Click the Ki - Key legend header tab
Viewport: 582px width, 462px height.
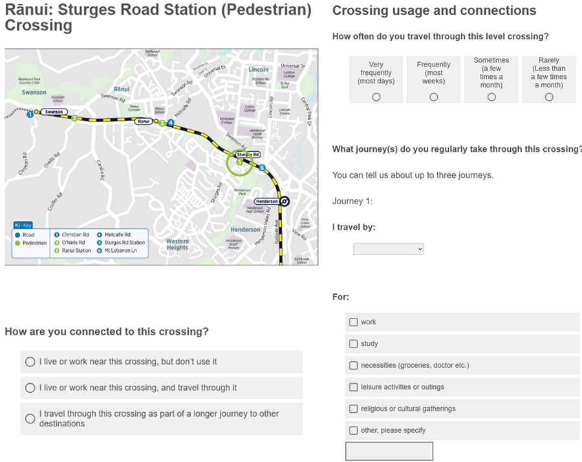[x=23, y=225]
